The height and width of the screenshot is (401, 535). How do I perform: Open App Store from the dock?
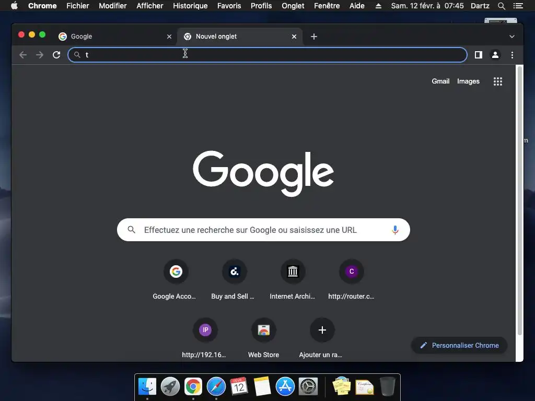285,387
